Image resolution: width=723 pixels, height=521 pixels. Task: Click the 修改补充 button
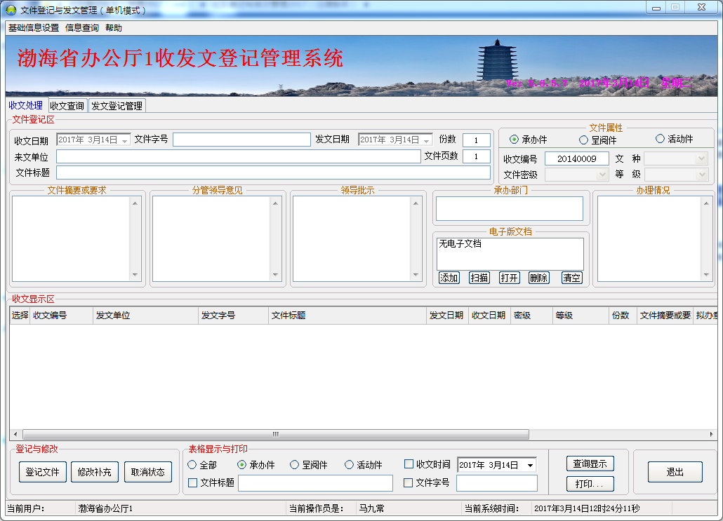pos(95,472)
